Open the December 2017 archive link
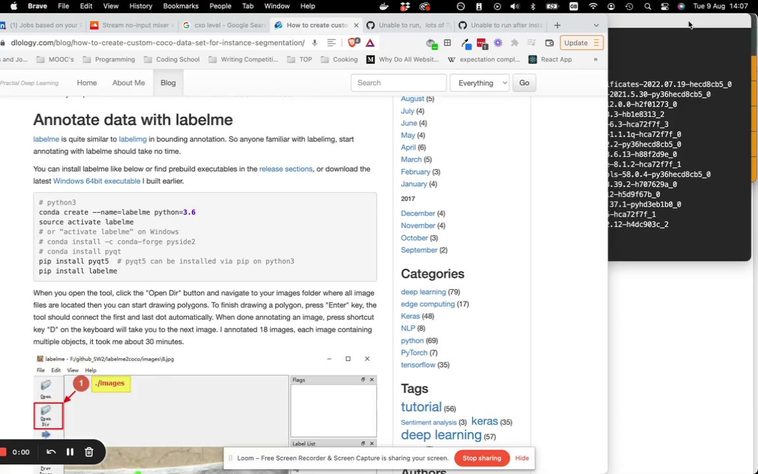758x474 pixels. click(x=418, y=213)
